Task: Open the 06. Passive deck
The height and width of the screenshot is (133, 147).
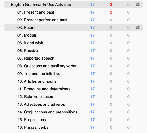Action: tap(28, 51)
